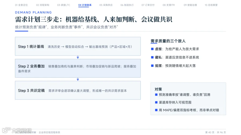
Task: Click the blue square bullet beside 摇摆
Action: tap(152, 66)
